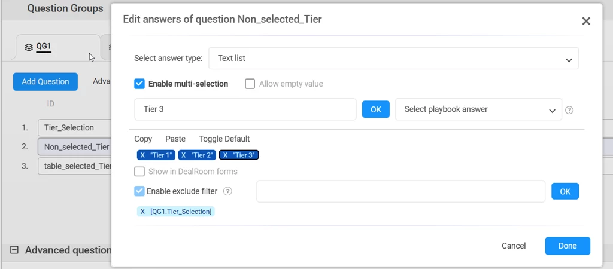The height and width of the screenshot is (269, 613).
Task: Uncheck Enable exclude filter checkbox
Action: pos(139,191)
